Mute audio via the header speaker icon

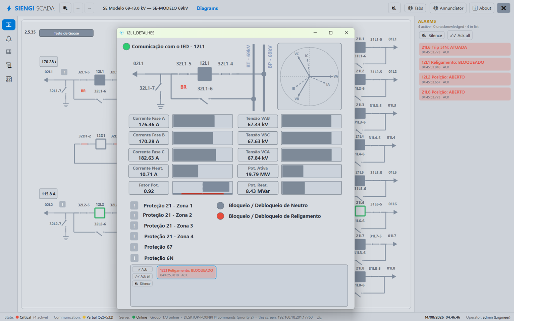[394, 8]
